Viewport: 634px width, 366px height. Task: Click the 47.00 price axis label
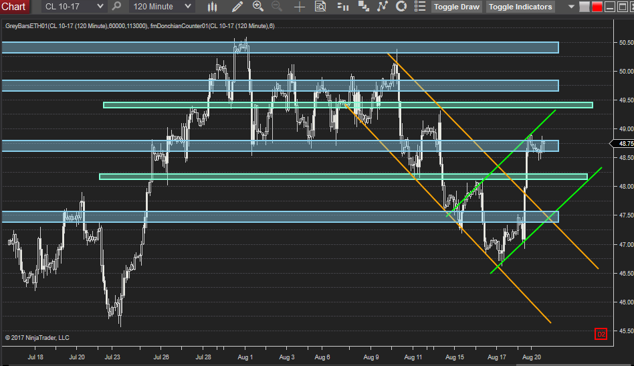point(626,245)
